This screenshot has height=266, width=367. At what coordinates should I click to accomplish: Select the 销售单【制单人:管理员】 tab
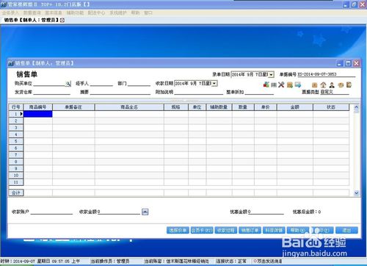pyautogui.click(x=32, y=21)
